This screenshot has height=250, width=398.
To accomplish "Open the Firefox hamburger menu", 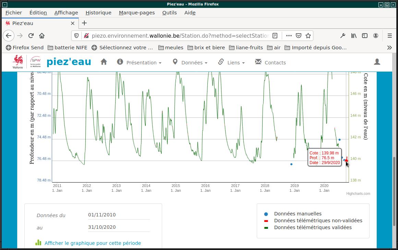I will (390, 36).
